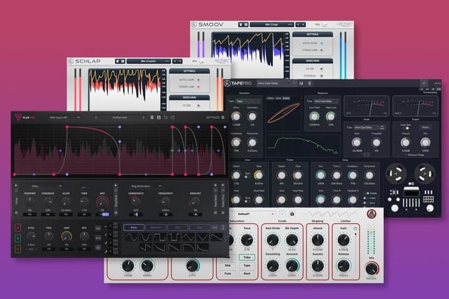The height and width of the screenshot is (299, 449).
Task: Click the Crush Bit Depth knob
Action: (292, 240)
